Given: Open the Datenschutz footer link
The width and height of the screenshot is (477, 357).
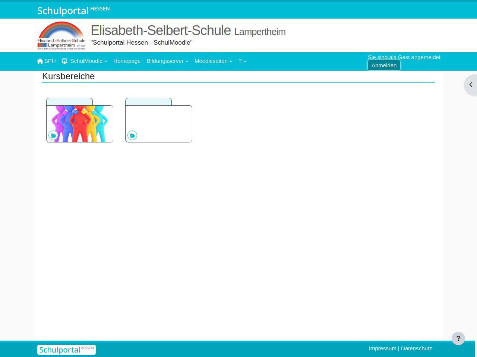Looking at the screenshot, I should pos(416,348).
